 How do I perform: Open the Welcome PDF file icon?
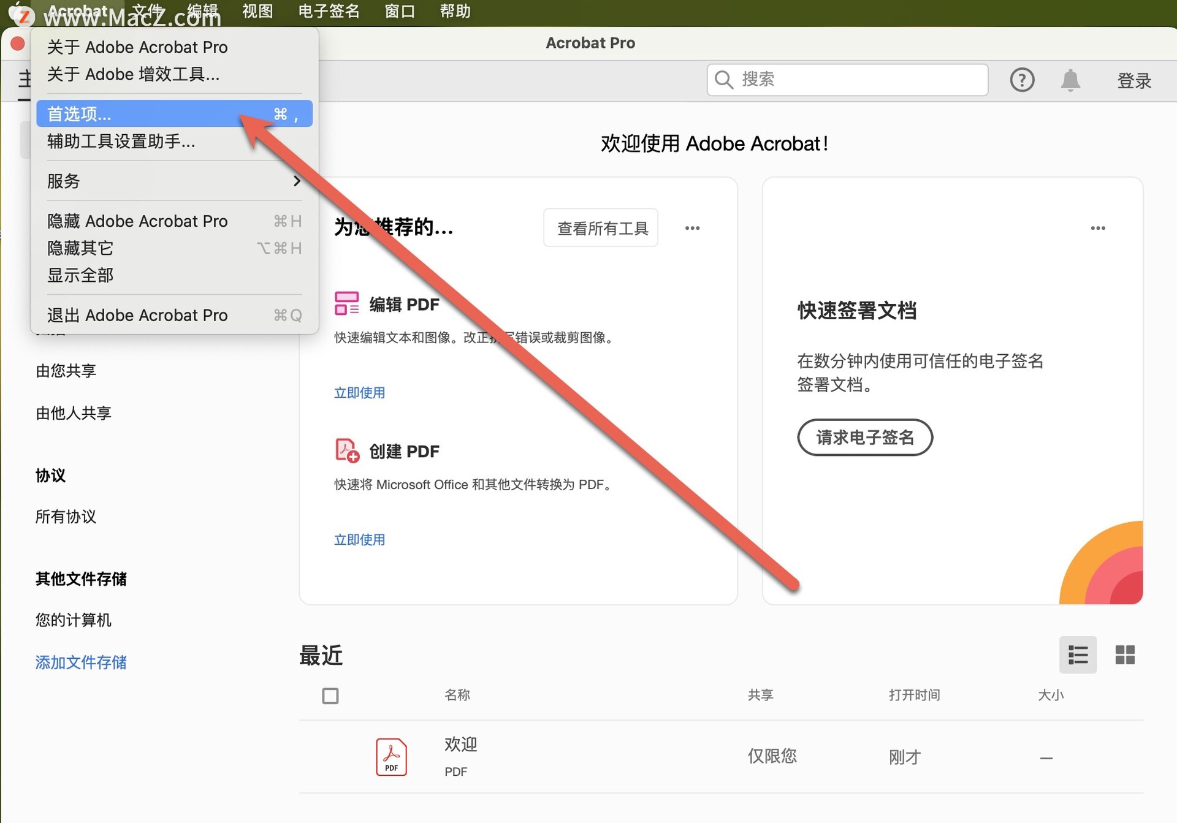[391, 757]
